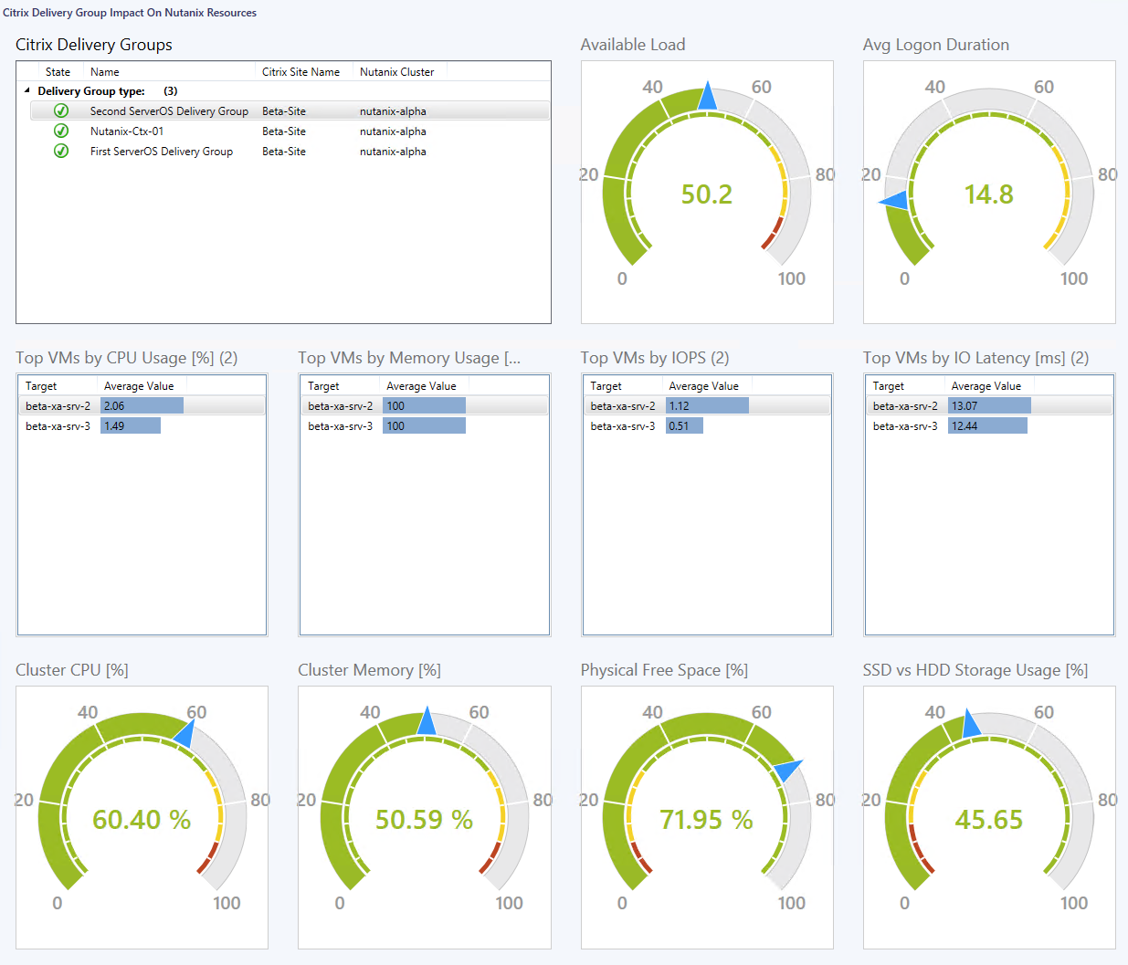This screenshot has width=1128, height=965.
Task: Sort IOPS list by Target column
Action: [606, 386]
